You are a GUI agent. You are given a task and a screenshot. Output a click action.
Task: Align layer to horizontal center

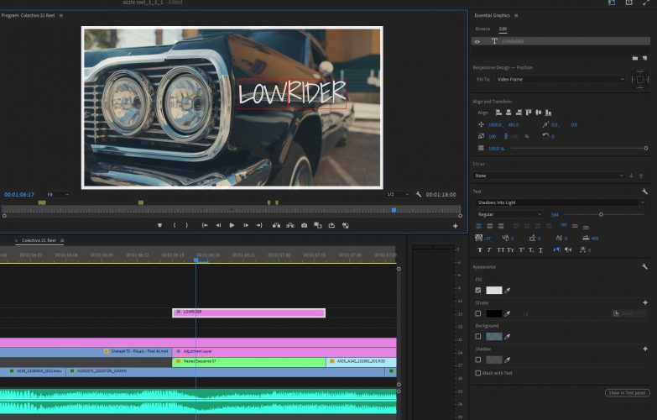click(x=508, y=113)
